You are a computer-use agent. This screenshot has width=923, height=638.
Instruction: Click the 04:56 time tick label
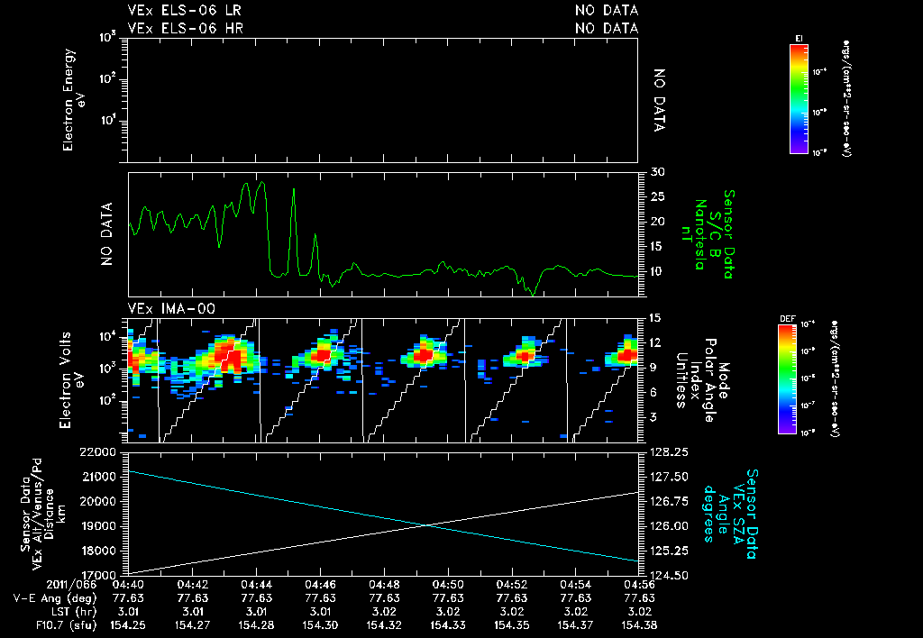(x=639, y=585)
